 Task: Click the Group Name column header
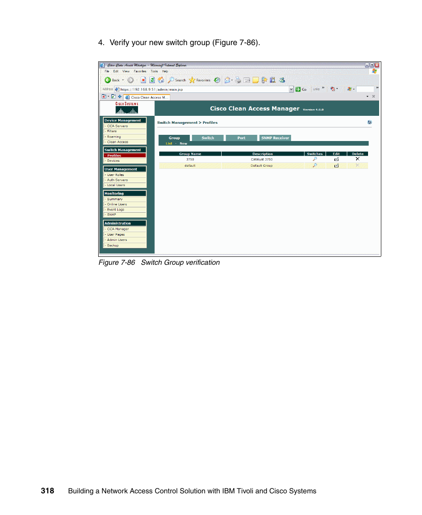(x=190, y=154)
